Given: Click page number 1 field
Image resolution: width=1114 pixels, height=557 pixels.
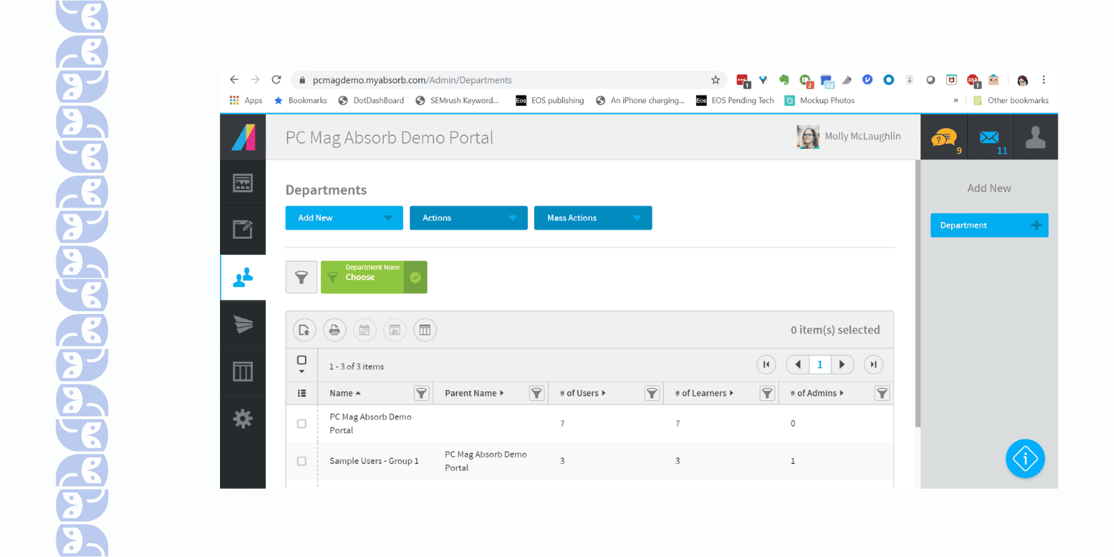Looking at the screenshot, I should pos(820,364).
